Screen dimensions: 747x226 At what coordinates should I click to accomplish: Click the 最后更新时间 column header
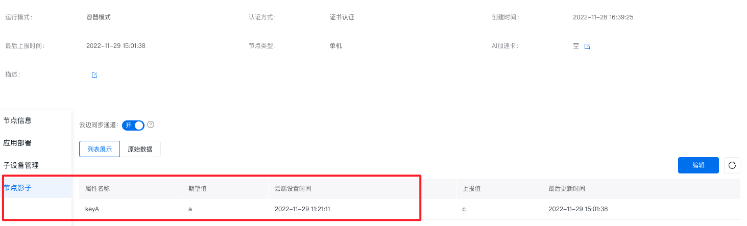pyautogui.click(x=567, y=189)
